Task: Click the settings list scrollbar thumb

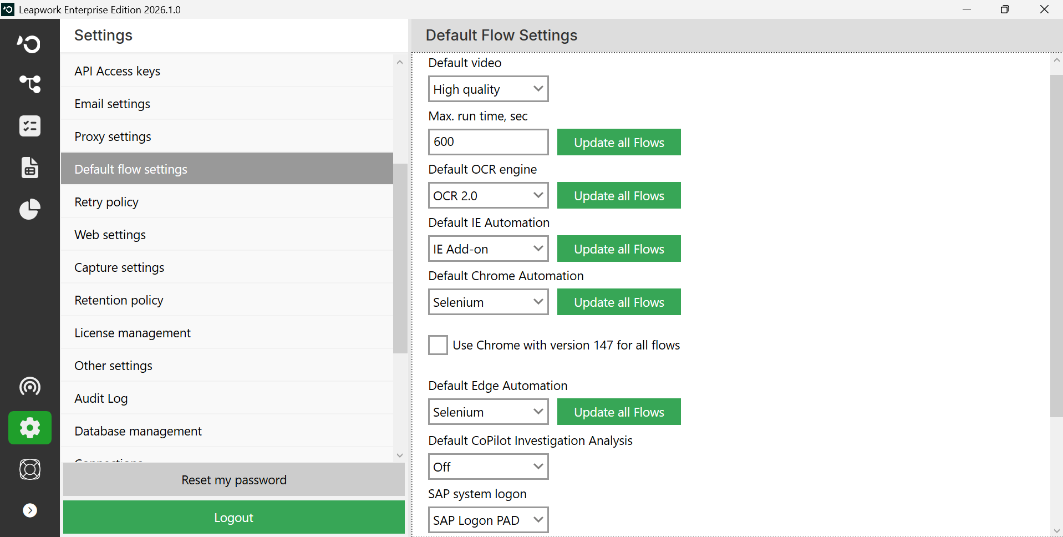Action: point(400,259)
